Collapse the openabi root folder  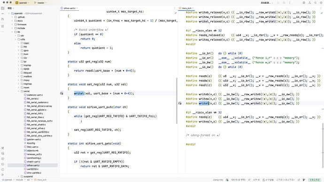click(9, 14)
